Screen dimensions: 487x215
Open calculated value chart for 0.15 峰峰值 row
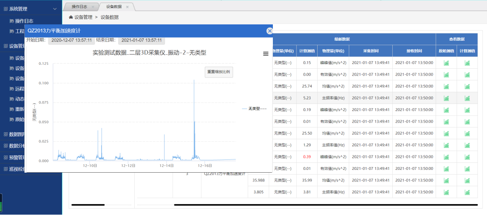pos(467,63)
